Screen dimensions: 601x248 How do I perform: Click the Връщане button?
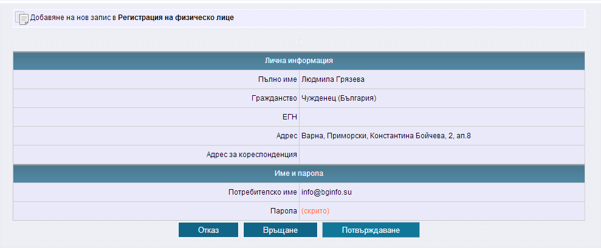pyautogui.click(x=281, y=230)
